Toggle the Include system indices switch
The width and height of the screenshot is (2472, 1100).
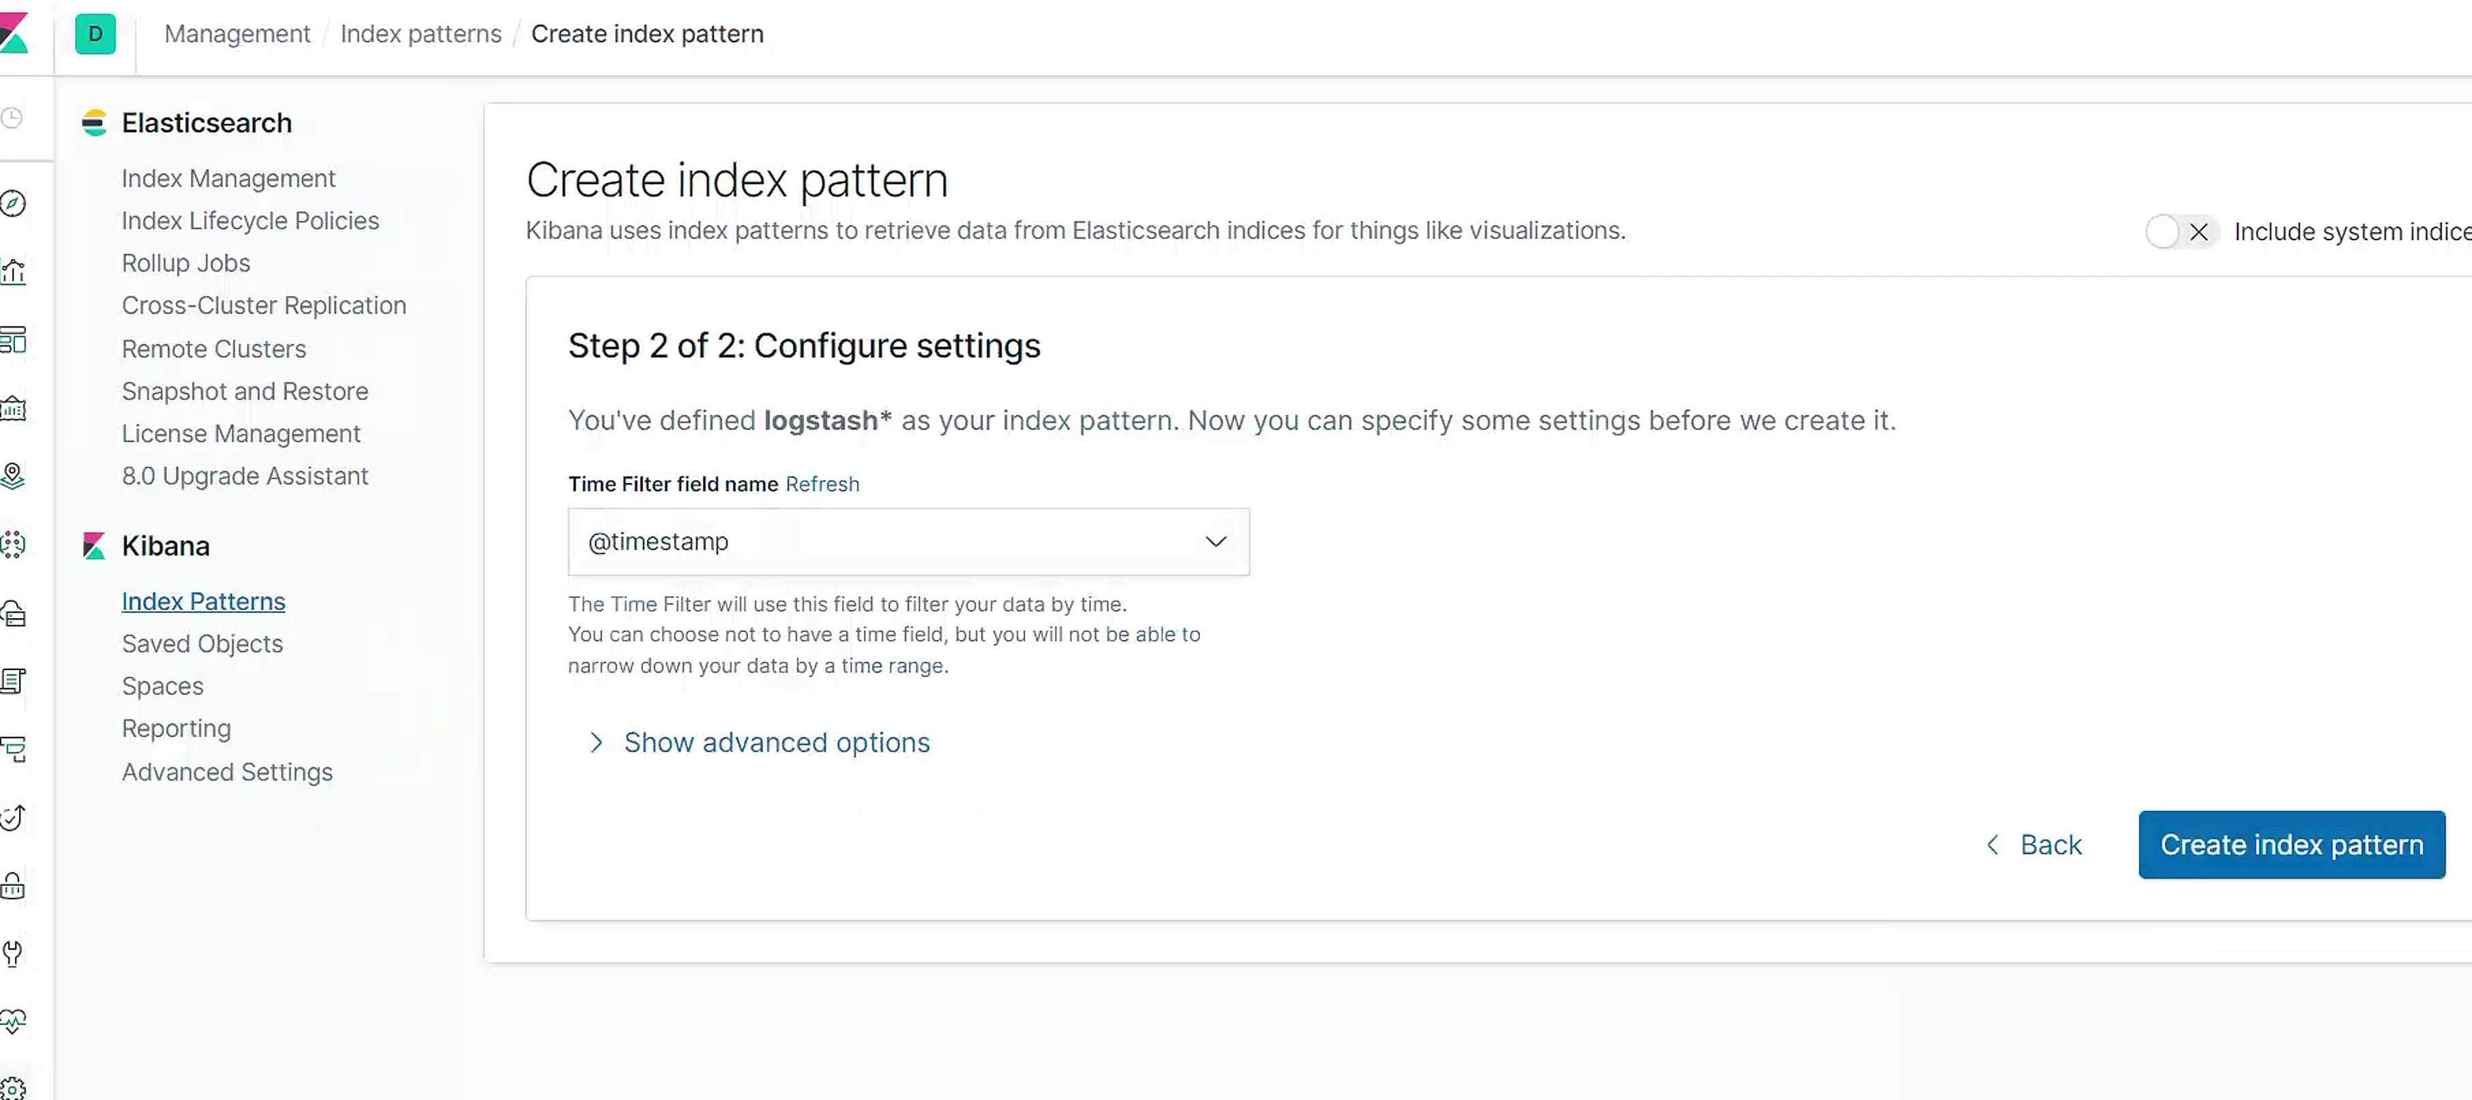point(2179,231)
